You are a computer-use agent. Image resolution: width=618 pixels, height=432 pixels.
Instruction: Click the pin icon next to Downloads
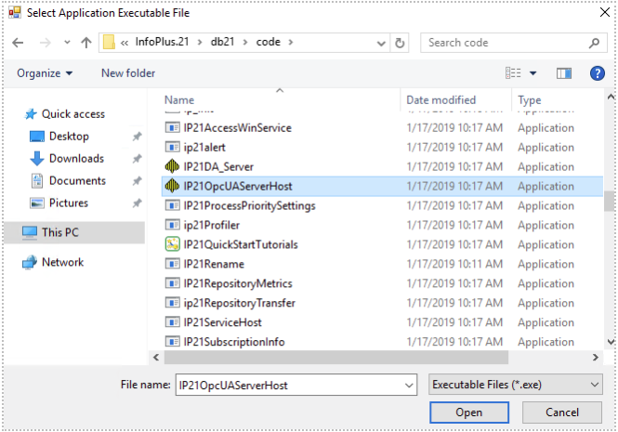[137, 159]
